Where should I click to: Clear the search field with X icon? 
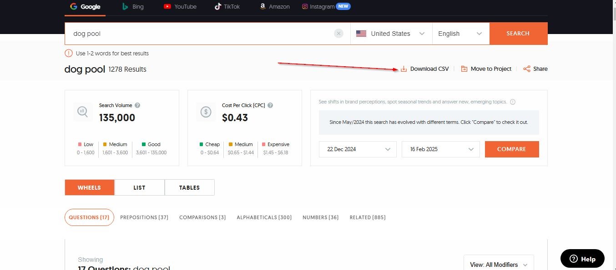point(338,34)
